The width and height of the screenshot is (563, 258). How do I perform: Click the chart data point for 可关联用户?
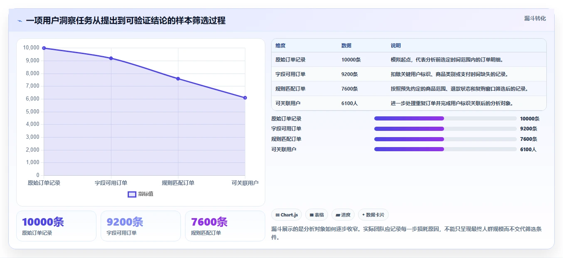(245, 98)
